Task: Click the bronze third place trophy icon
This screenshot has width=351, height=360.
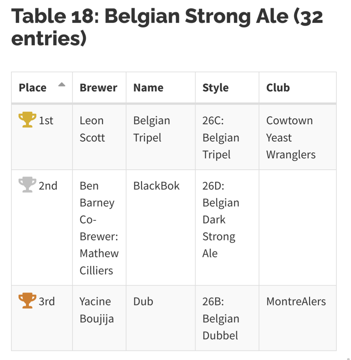Action: tap(27, 301)
